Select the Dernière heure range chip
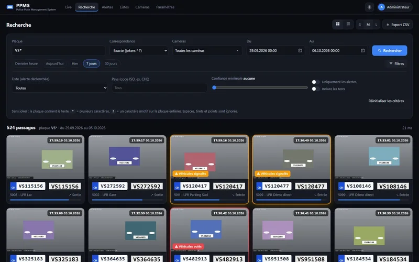 (x=26, y=63)
